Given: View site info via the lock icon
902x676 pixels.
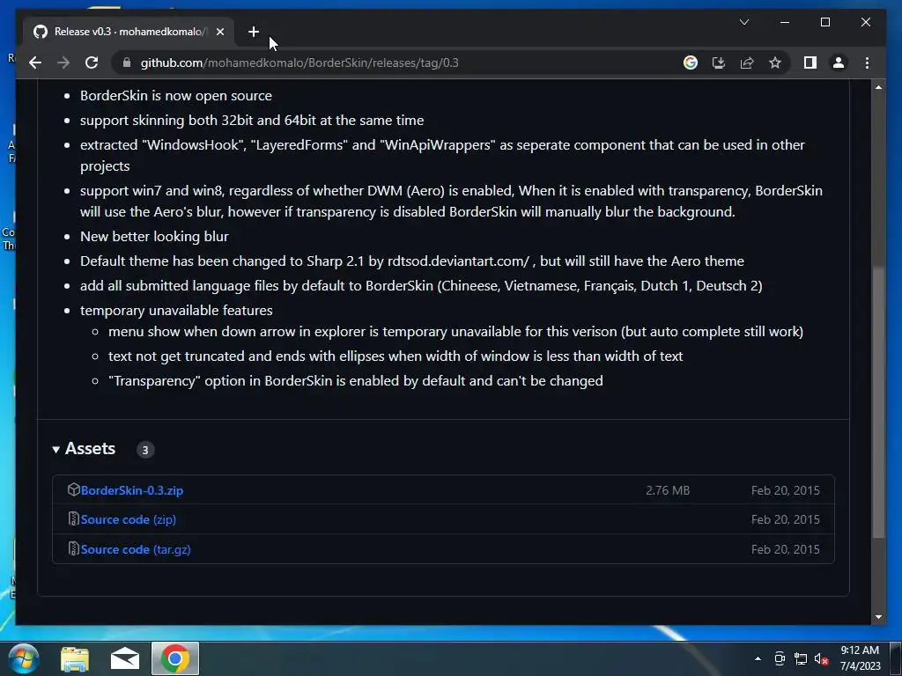Looking at the screenshot, I should coord(127,62).
